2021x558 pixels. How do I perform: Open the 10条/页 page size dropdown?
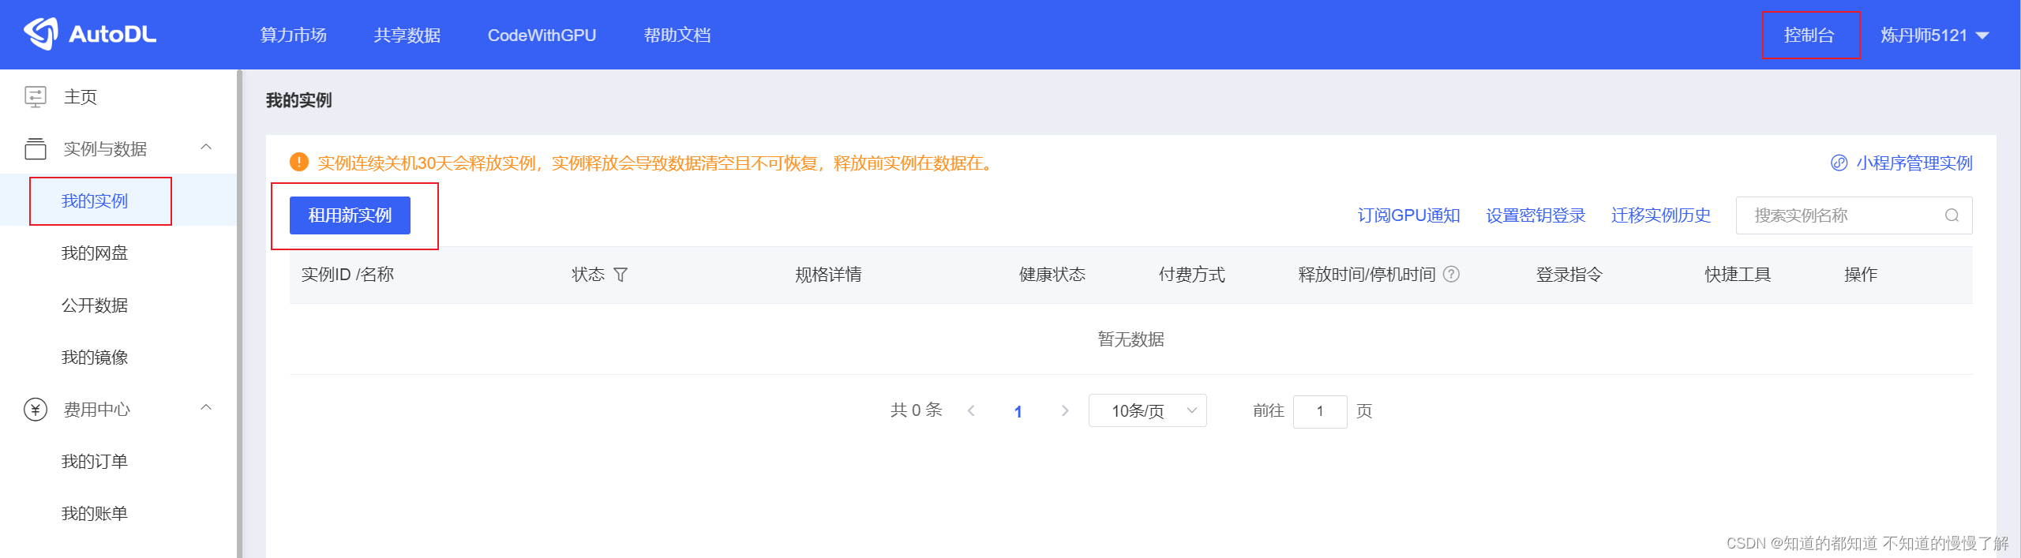pos(1147,410)
